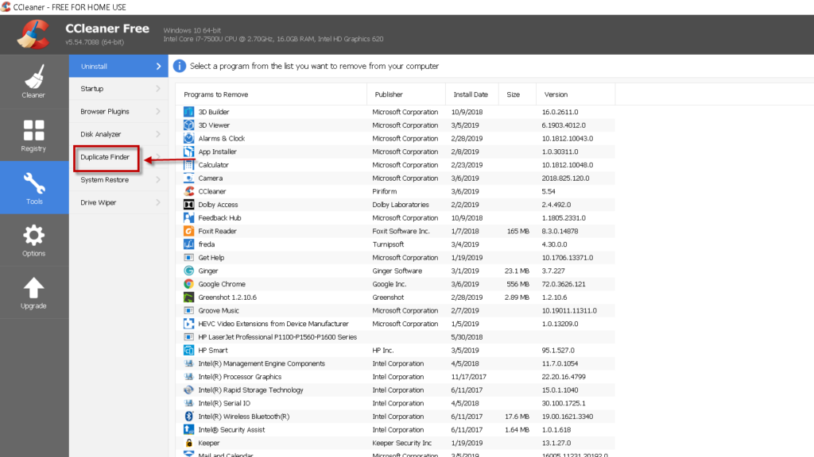Select the Tools wrench icon
This screenshot has width=814, height=457.
34,183
